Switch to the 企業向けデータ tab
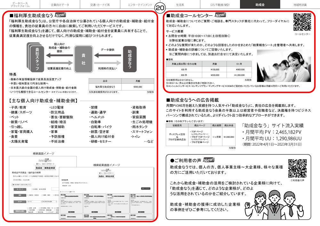Viewport: 320px width, 226px height. click(60, 4)
